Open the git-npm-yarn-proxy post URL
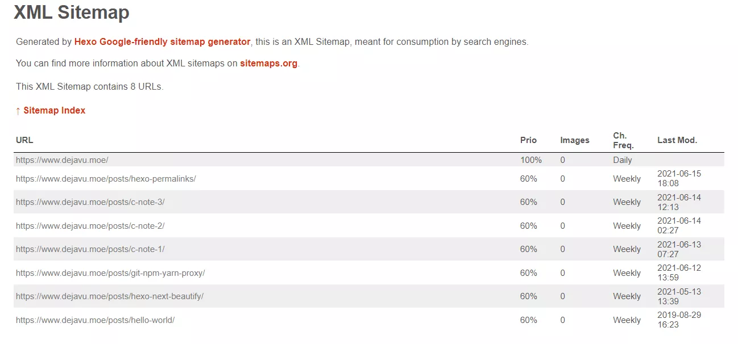738x344 pixels. [x=110, y=273]
